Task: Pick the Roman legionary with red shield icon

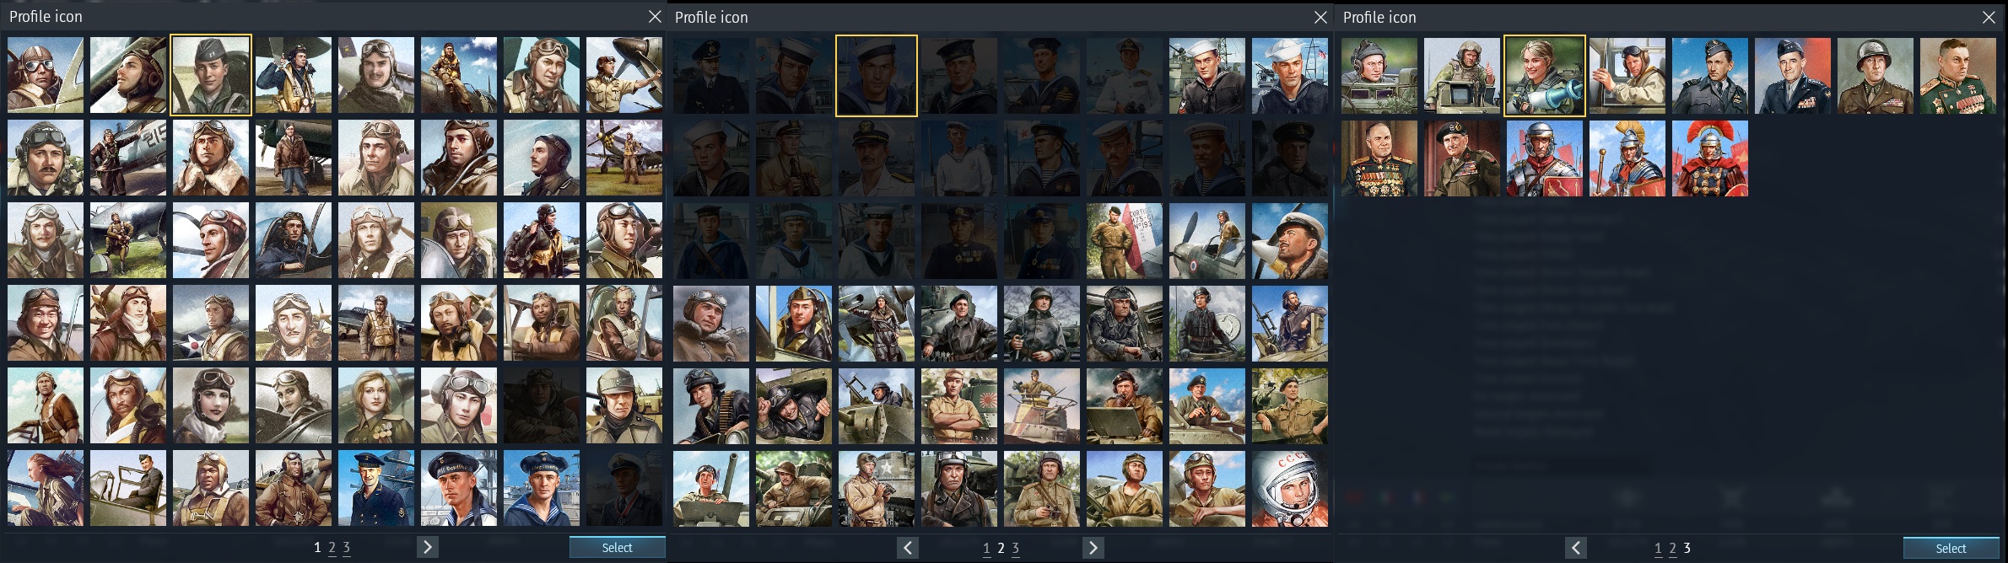Action: (1545, 158)
